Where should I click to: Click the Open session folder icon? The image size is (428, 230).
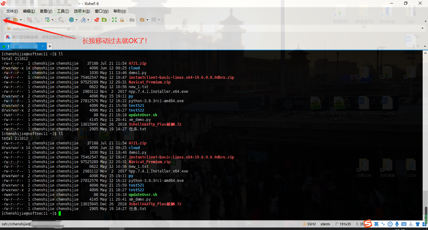coord(15,20)
